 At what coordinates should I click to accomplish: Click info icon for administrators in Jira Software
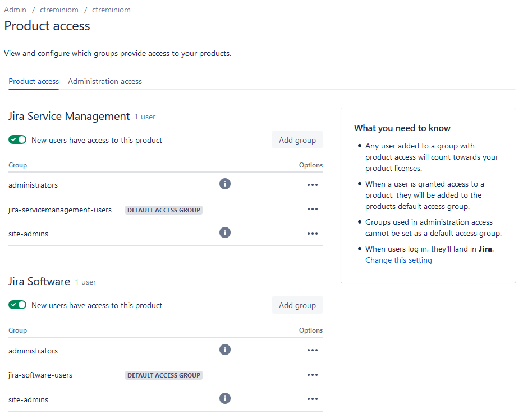point(225,350)
